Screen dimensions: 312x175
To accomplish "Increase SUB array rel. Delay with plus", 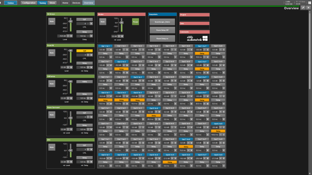I will [91, 98].
